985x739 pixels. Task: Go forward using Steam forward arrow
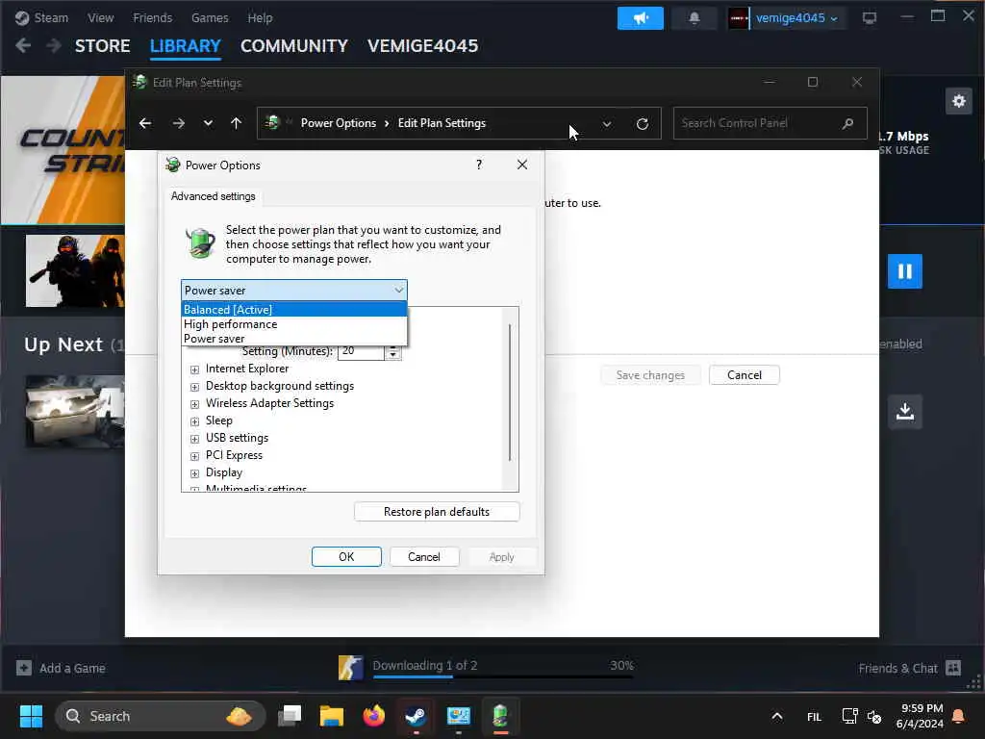54,46
